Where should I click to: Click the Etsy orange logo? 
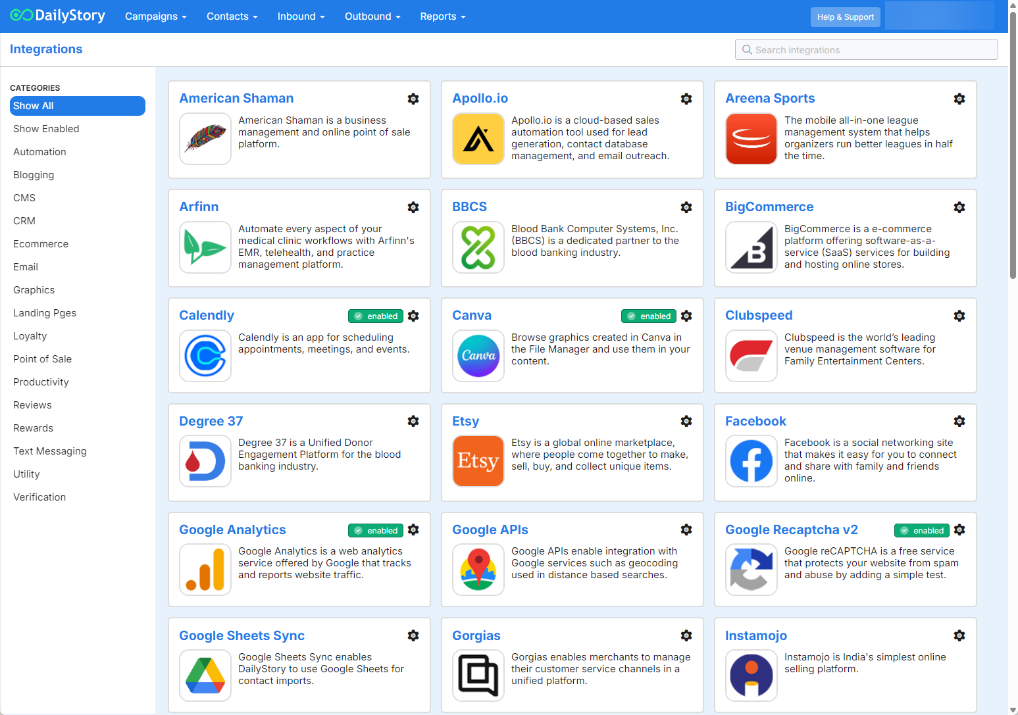point(478,461)
